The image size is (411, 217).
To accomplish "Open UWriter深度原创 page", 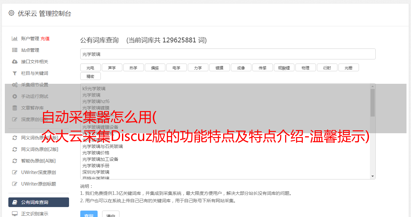I will [x=39, y=172].
